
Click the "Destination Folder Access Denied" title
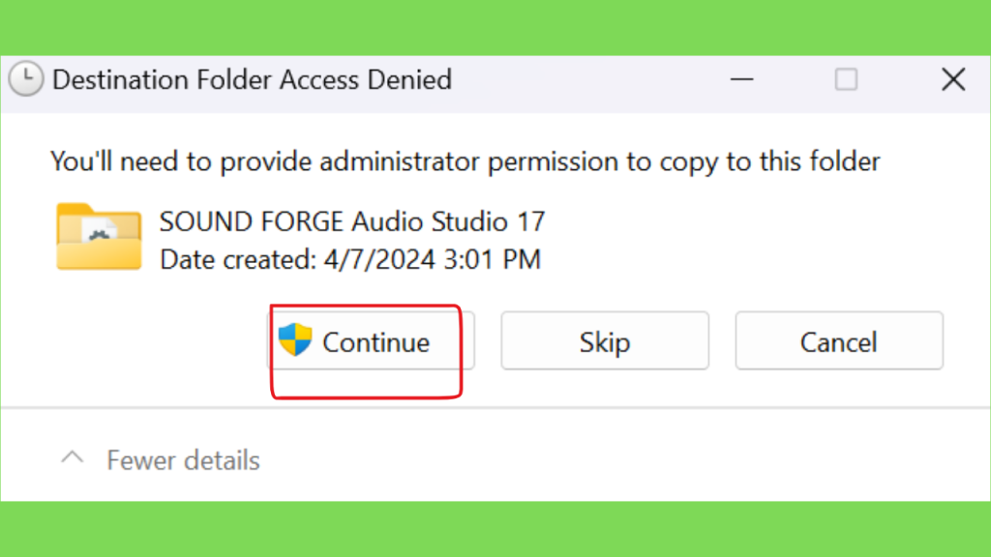pos(252,79)
